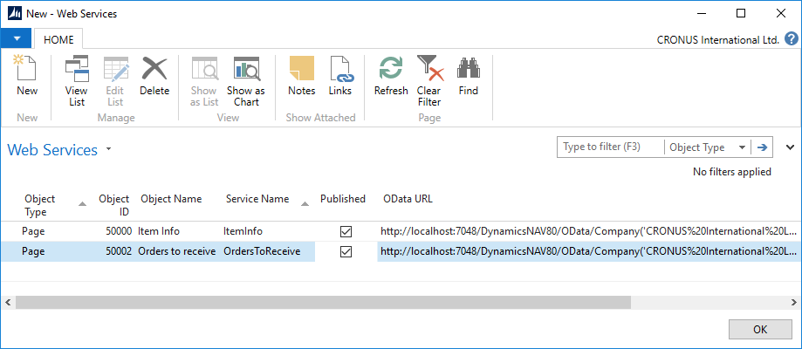Image resolution: width=802 pixels, height=349 pixels.
Task: Focus the Type to filter input field
Action: coord(610,147)
